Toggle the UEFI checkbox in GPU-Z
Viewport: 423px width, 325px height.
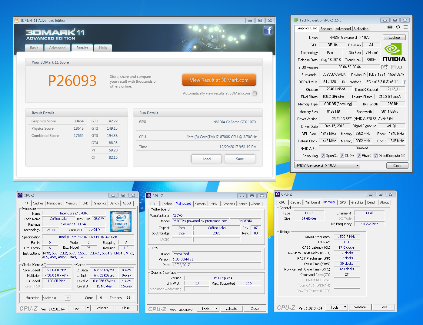[393, 67]
